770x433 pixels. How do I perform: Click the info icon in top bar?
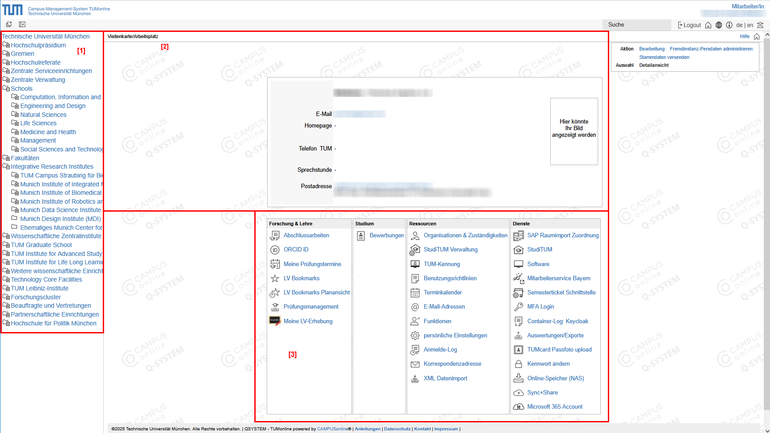[729, 25]
